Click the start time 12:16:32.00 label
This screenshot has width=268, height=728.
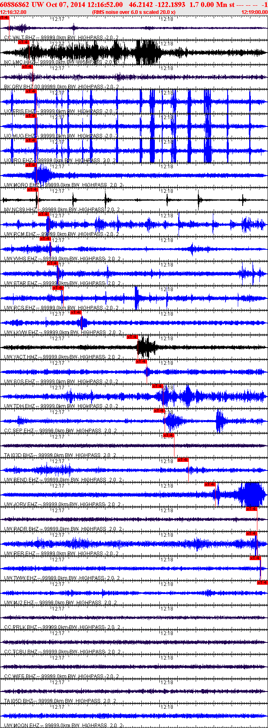(13, 12)
